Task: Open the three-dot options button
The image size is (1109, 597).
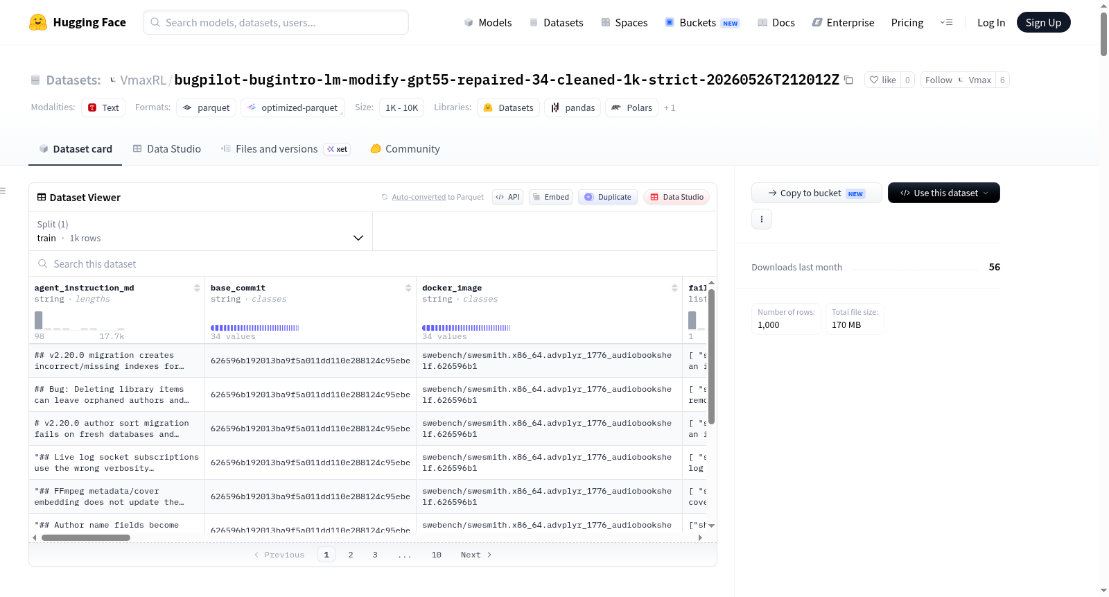Action: tap(762, 219)
